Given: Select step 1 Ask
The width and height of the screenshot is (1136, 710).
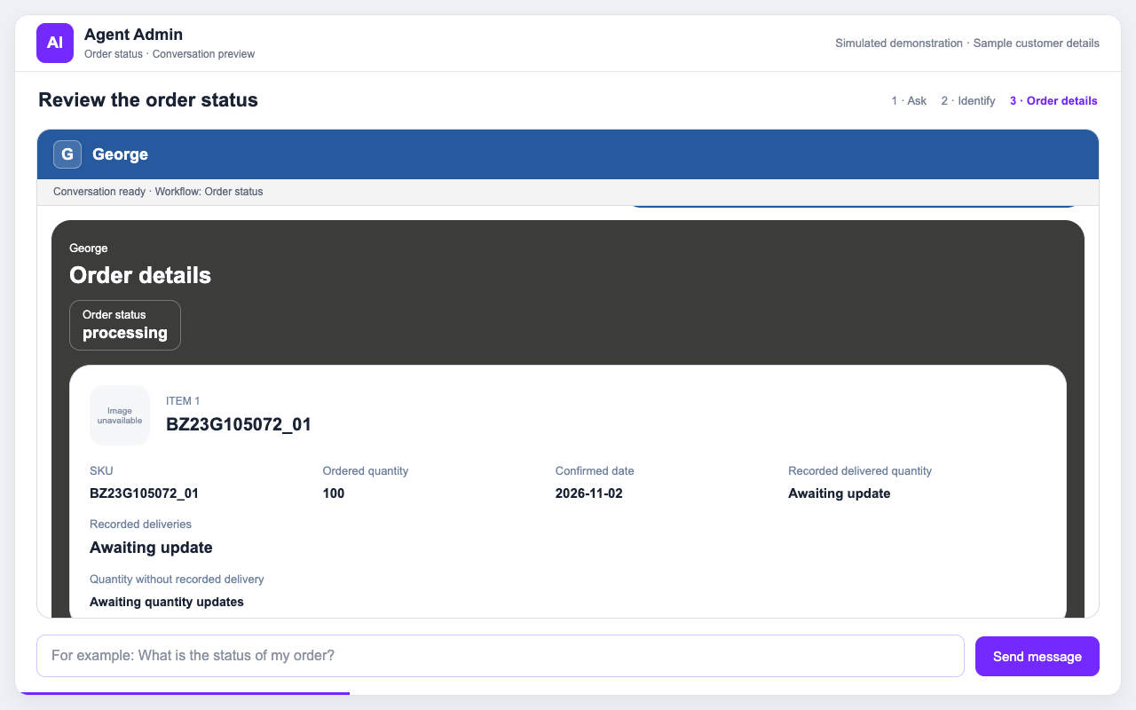Looking at the screenshot, I should (909, 101).
